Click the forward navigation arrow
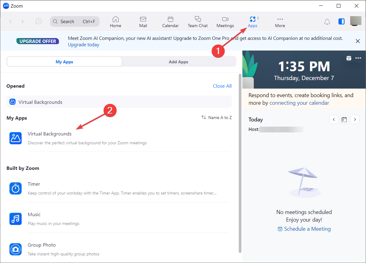 click(23, 22)
